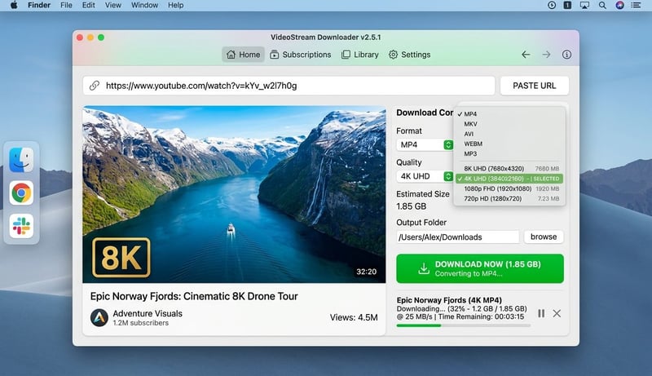Open Spotlight search in menu bar

click(602, 5)
